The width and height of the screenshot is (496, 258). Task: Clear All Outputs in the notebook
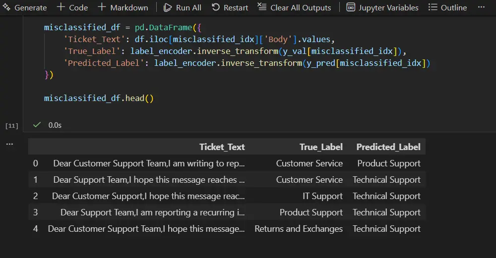pos(295,7)
